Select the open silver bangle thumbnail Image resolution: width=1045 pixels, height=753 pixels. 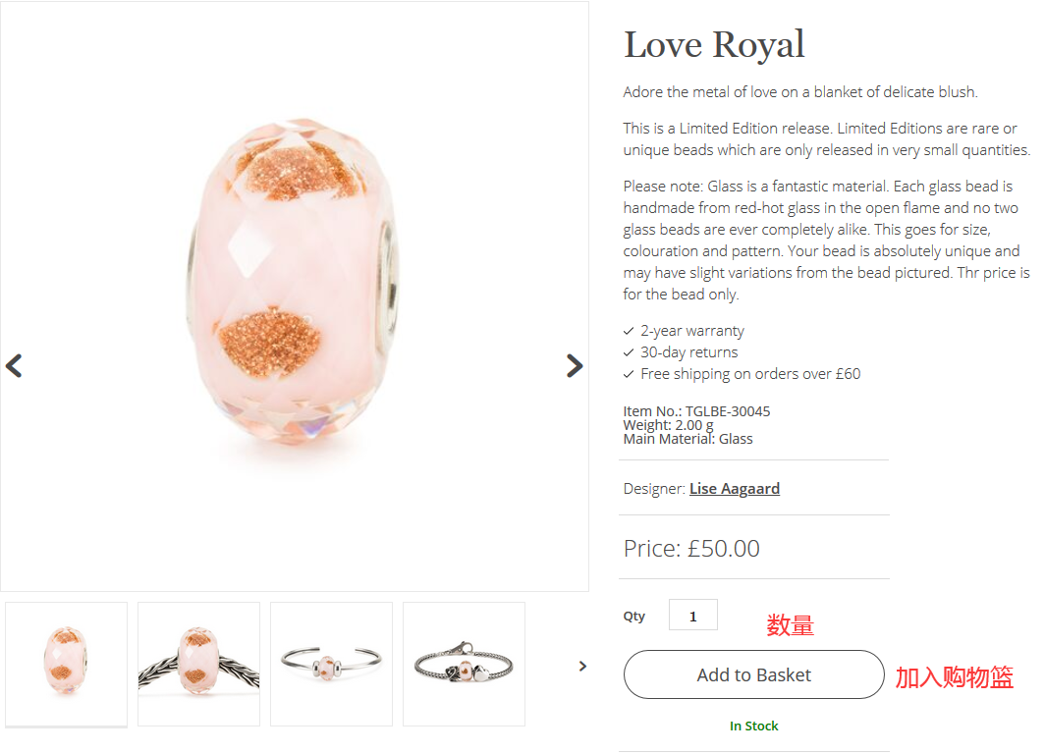coord(331,664)
